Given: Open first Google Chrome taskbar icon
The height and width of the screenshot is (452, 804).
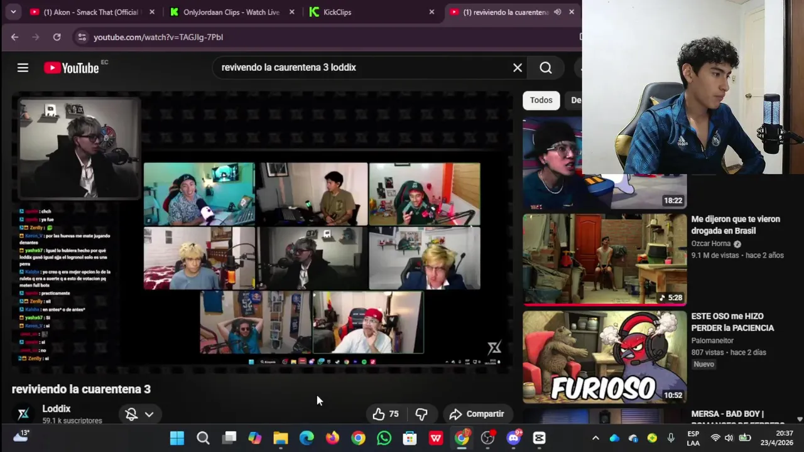Looking at the screenshot, I should 358,438.
